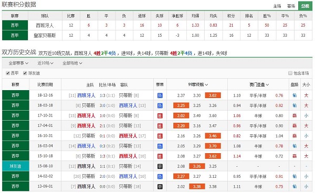Click highlighted odds 3.38 on 13-09-01
Screen dimensions: 315x193
click(197, 186)
